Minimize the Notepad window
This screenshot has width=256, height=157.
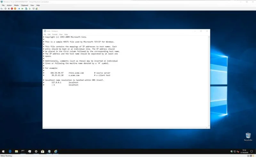195,31
